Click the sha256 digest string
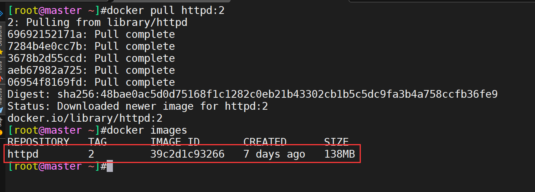 coord(277,94)
